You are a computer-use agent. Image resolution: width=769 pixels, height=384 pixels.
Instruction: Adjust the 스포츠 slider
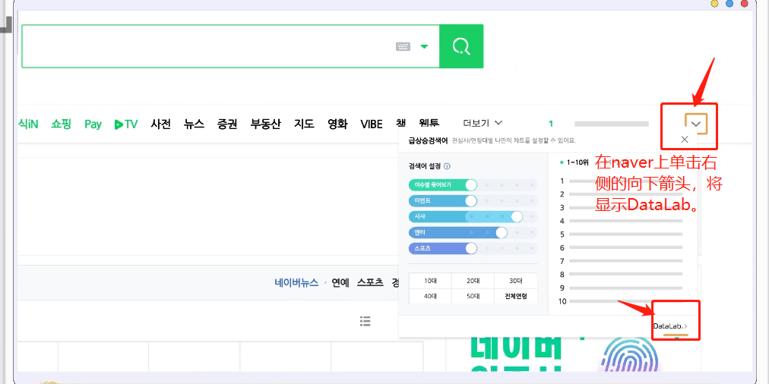point(473,248)
